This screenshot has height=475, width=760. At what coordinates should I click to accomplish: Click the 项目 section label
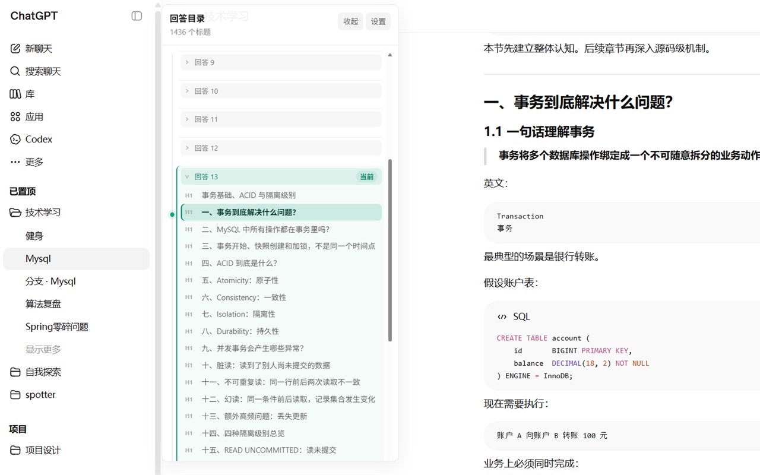18,429
